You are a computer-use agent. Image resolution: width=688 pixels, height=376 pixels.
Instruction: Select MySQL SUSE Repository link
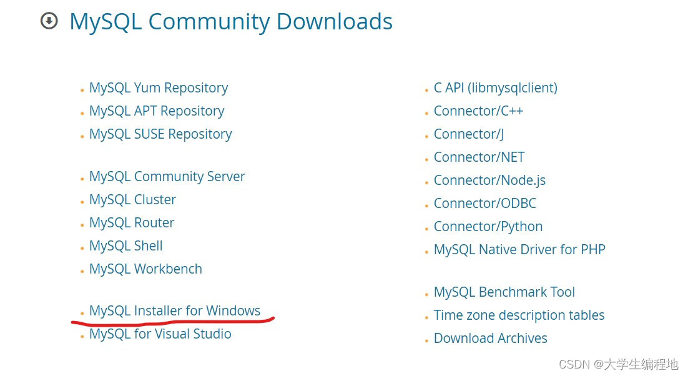coord(160,134)
